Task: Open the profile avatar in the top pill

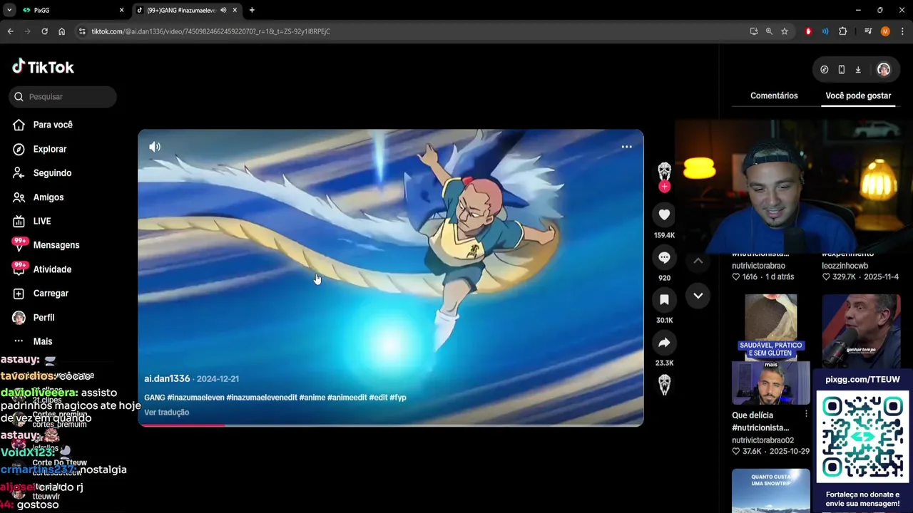Action: pyautogui.click(x=884, y=70)
